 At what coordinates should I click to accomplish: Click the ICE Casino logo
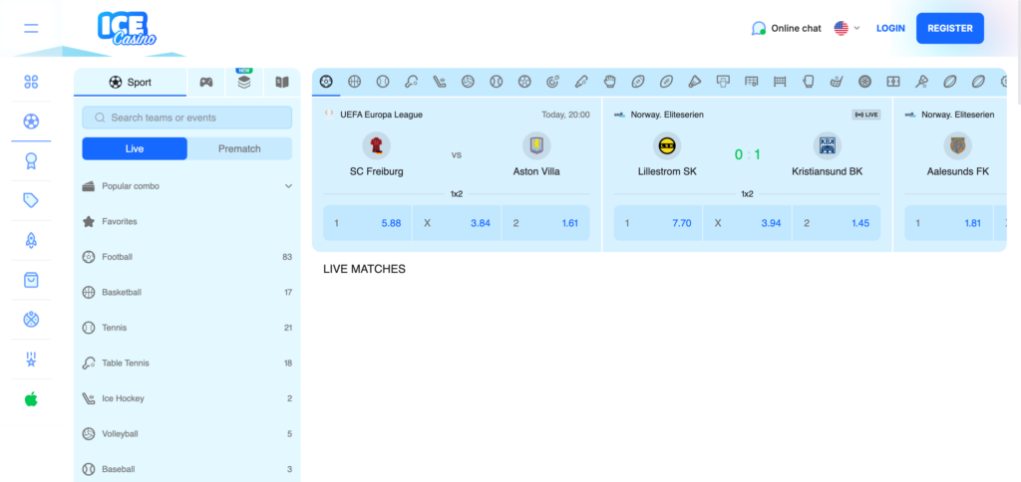(x=127, y=29)
